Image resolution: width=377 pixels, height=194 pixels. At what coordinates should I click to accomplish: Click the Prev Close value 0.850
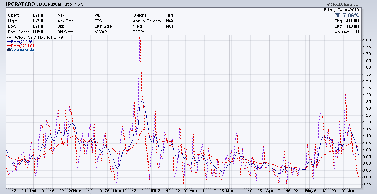click(37, 32)
